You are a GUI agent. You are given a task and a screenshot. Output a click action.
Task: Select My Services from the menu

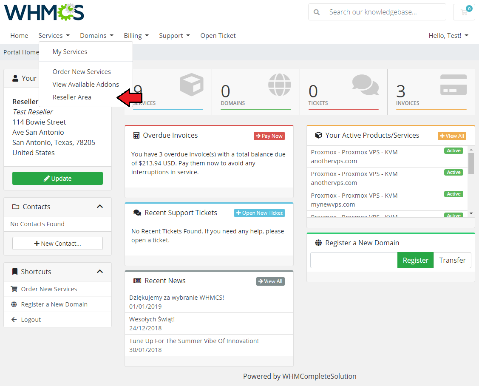tap(70, 51)
